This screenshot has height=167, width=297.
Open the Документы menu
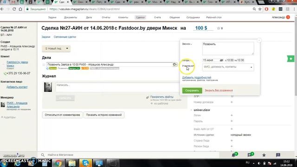(71, 18)
